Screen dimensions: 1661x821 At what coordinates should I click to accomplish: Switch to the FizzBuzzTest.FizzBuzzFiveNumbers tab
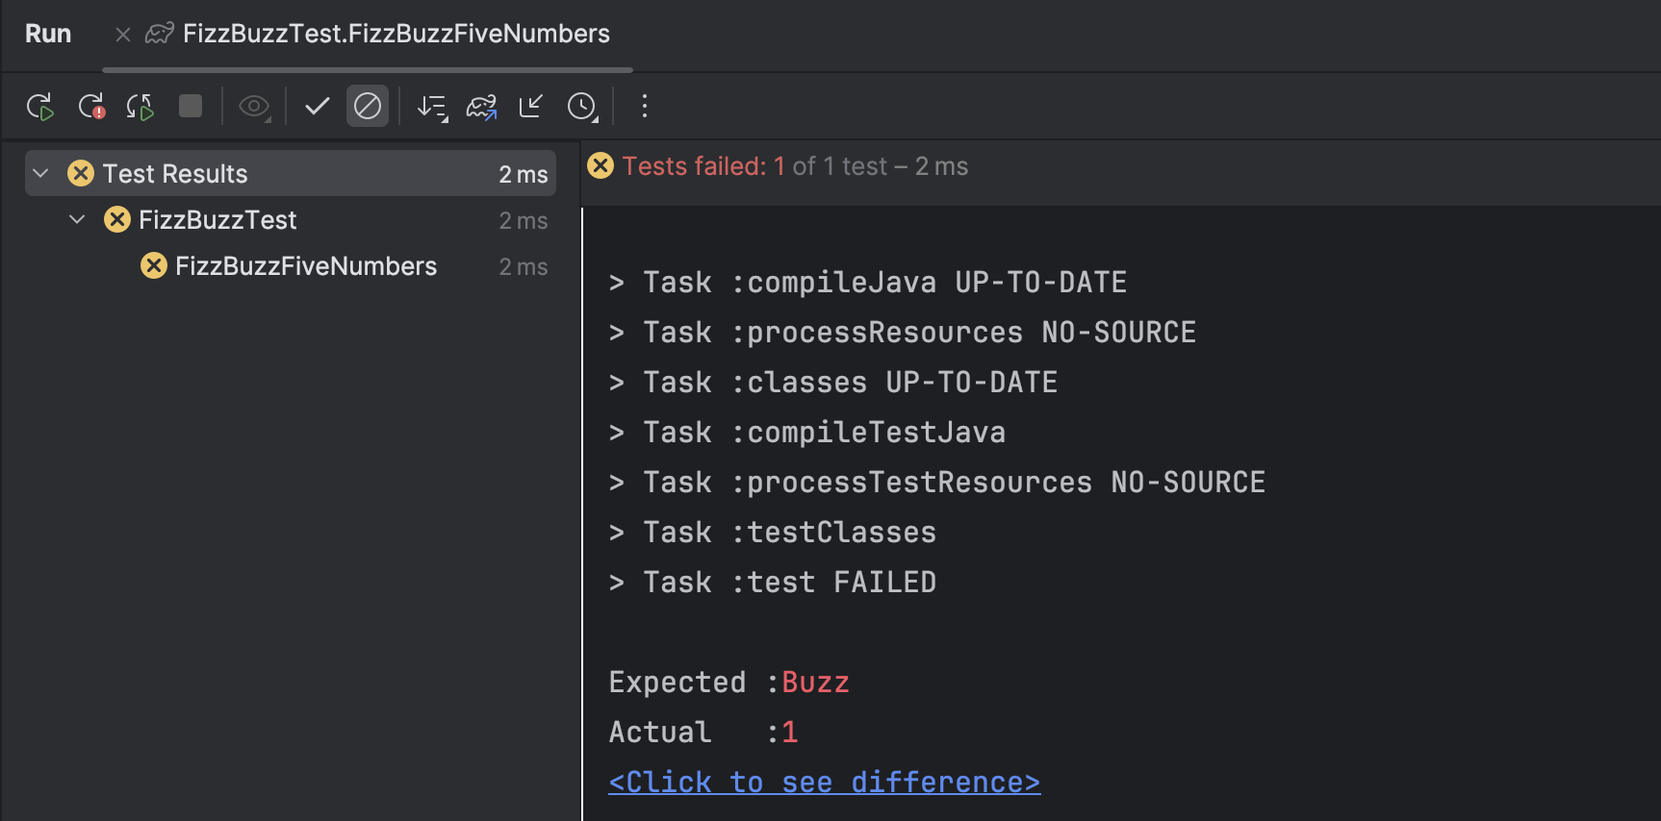coord(396,32)
